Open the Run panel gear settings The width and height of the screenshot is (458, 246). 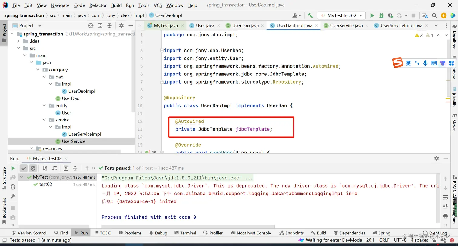436,158
